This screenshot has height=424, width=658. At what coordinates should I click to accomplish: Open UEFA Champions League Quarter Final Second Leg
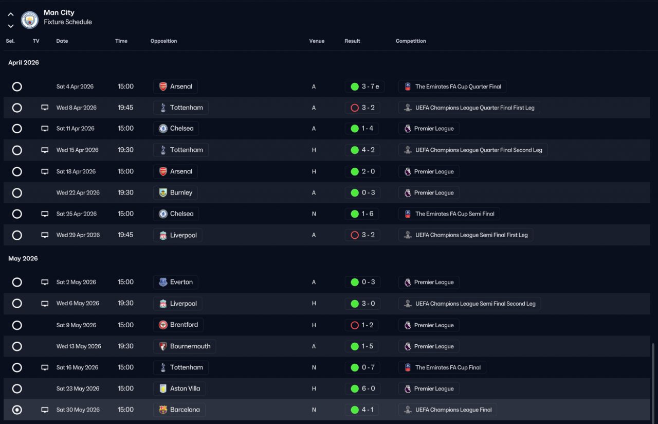473,150
